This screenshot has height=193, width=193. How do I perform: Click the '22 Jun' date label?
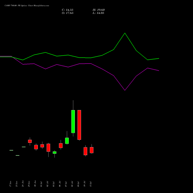[x=17, y=184]
